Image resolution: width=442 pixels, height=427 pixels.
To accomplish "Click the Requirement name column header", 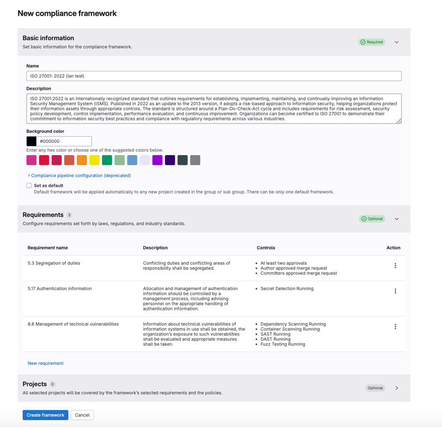I will 48,248.
